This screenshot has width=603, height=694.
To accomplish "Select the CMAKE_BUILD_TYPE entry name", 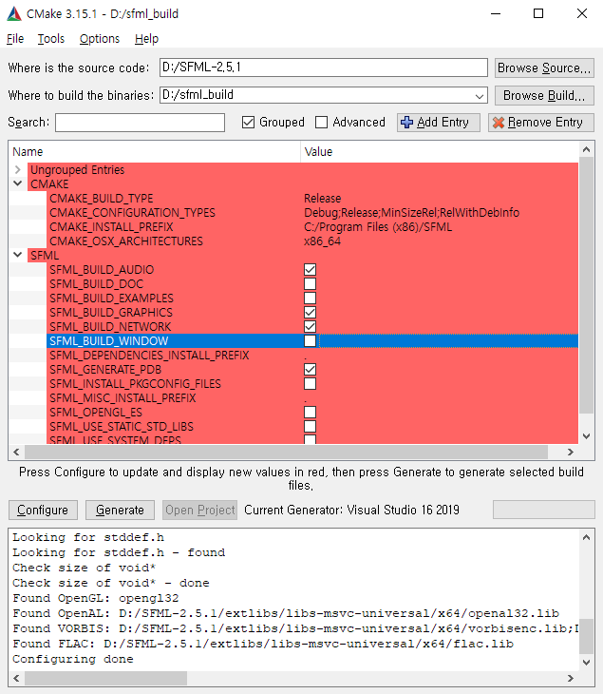I will pos(102,199).
